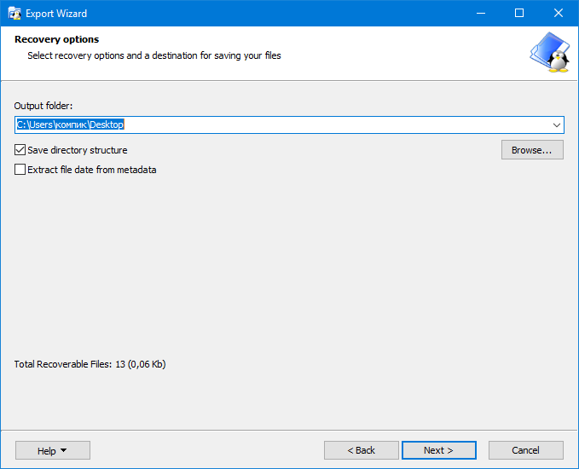The image size is (579, 469).
Task: Close the Export Wizard window
Action: (x=559, y=14)
